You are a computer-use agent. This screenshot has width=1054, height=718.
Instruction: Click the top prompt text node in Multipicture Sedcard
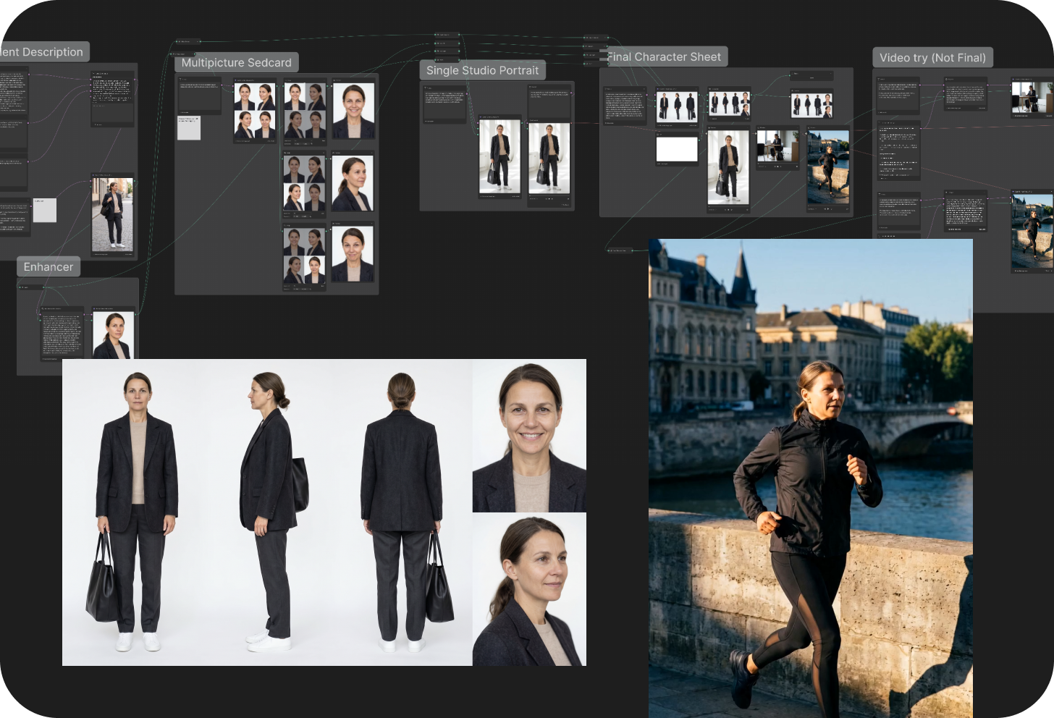[x=200, y=96]
